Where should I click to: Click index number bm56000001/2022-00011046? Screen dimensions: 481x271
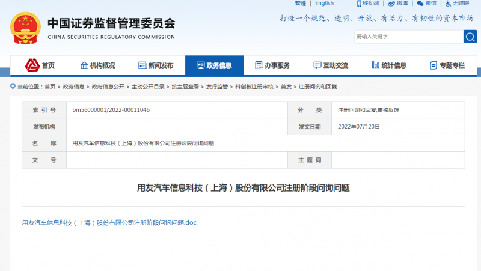point(111,110)
